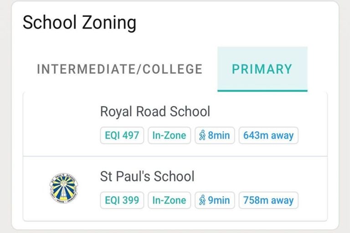Click the School Zoning heading
This screenshot has height=233, width=350.
pos(79,22)
